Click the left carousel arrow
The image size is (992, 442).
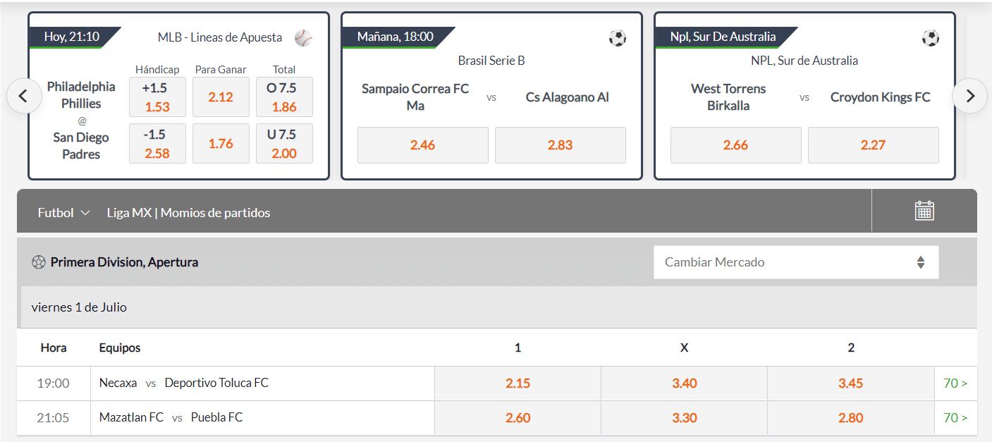coord(23,96)
